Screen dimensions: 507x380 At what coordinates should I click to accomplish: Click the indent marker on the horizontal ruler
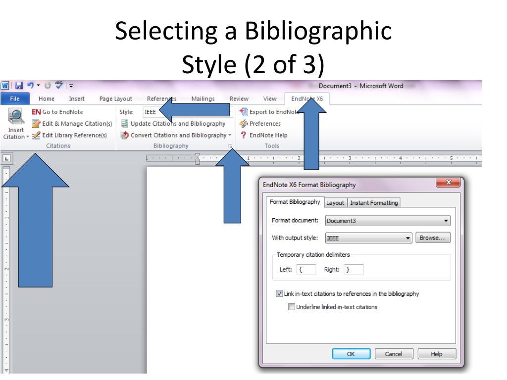pyautogui.click(x=197, y=159)
